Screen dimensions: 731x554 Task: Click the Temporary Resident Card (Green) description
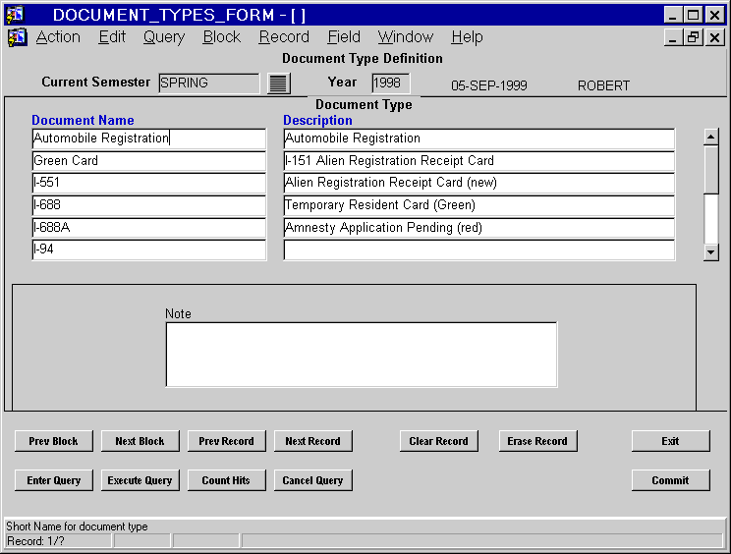click(x=479, y=205)
